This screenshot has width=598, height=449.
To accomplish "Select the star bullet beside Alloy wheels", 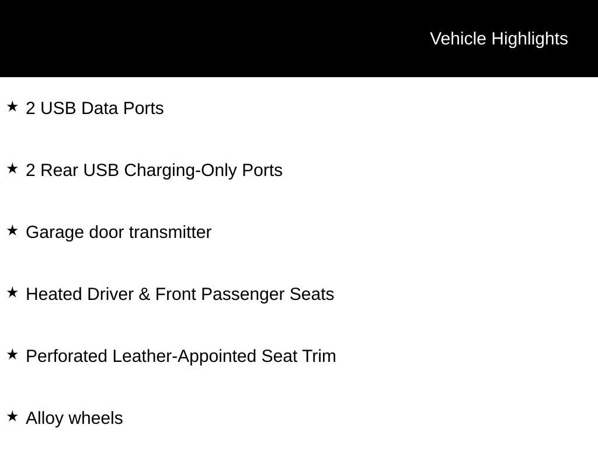I will [x=12, y=416].
